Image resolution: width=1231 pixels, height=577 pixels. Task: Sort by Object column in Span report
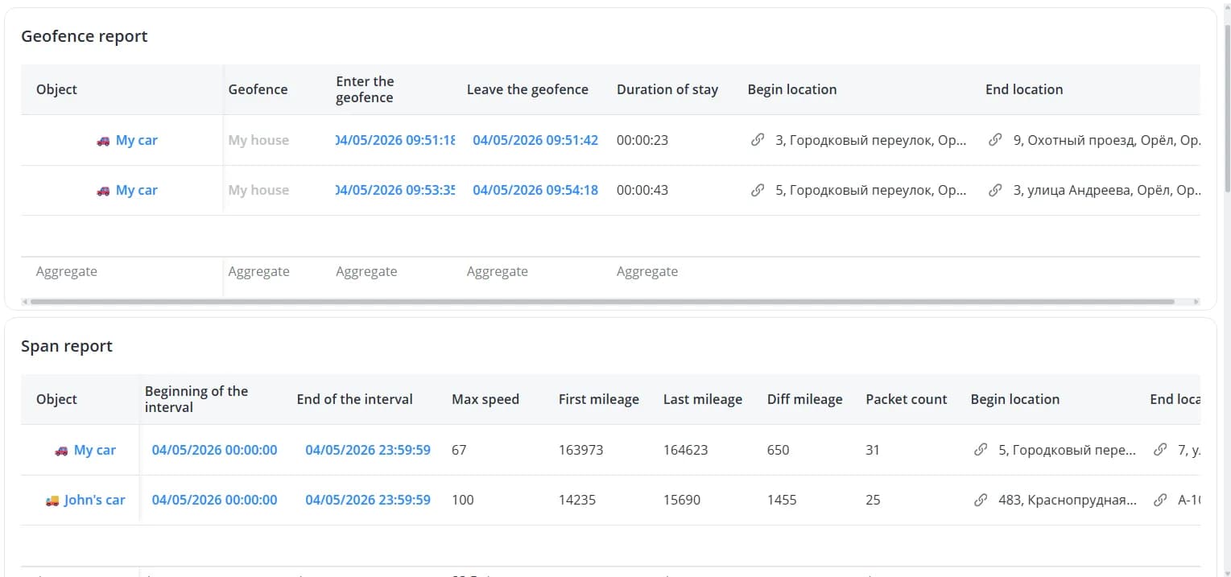click(x=56, y=399)
